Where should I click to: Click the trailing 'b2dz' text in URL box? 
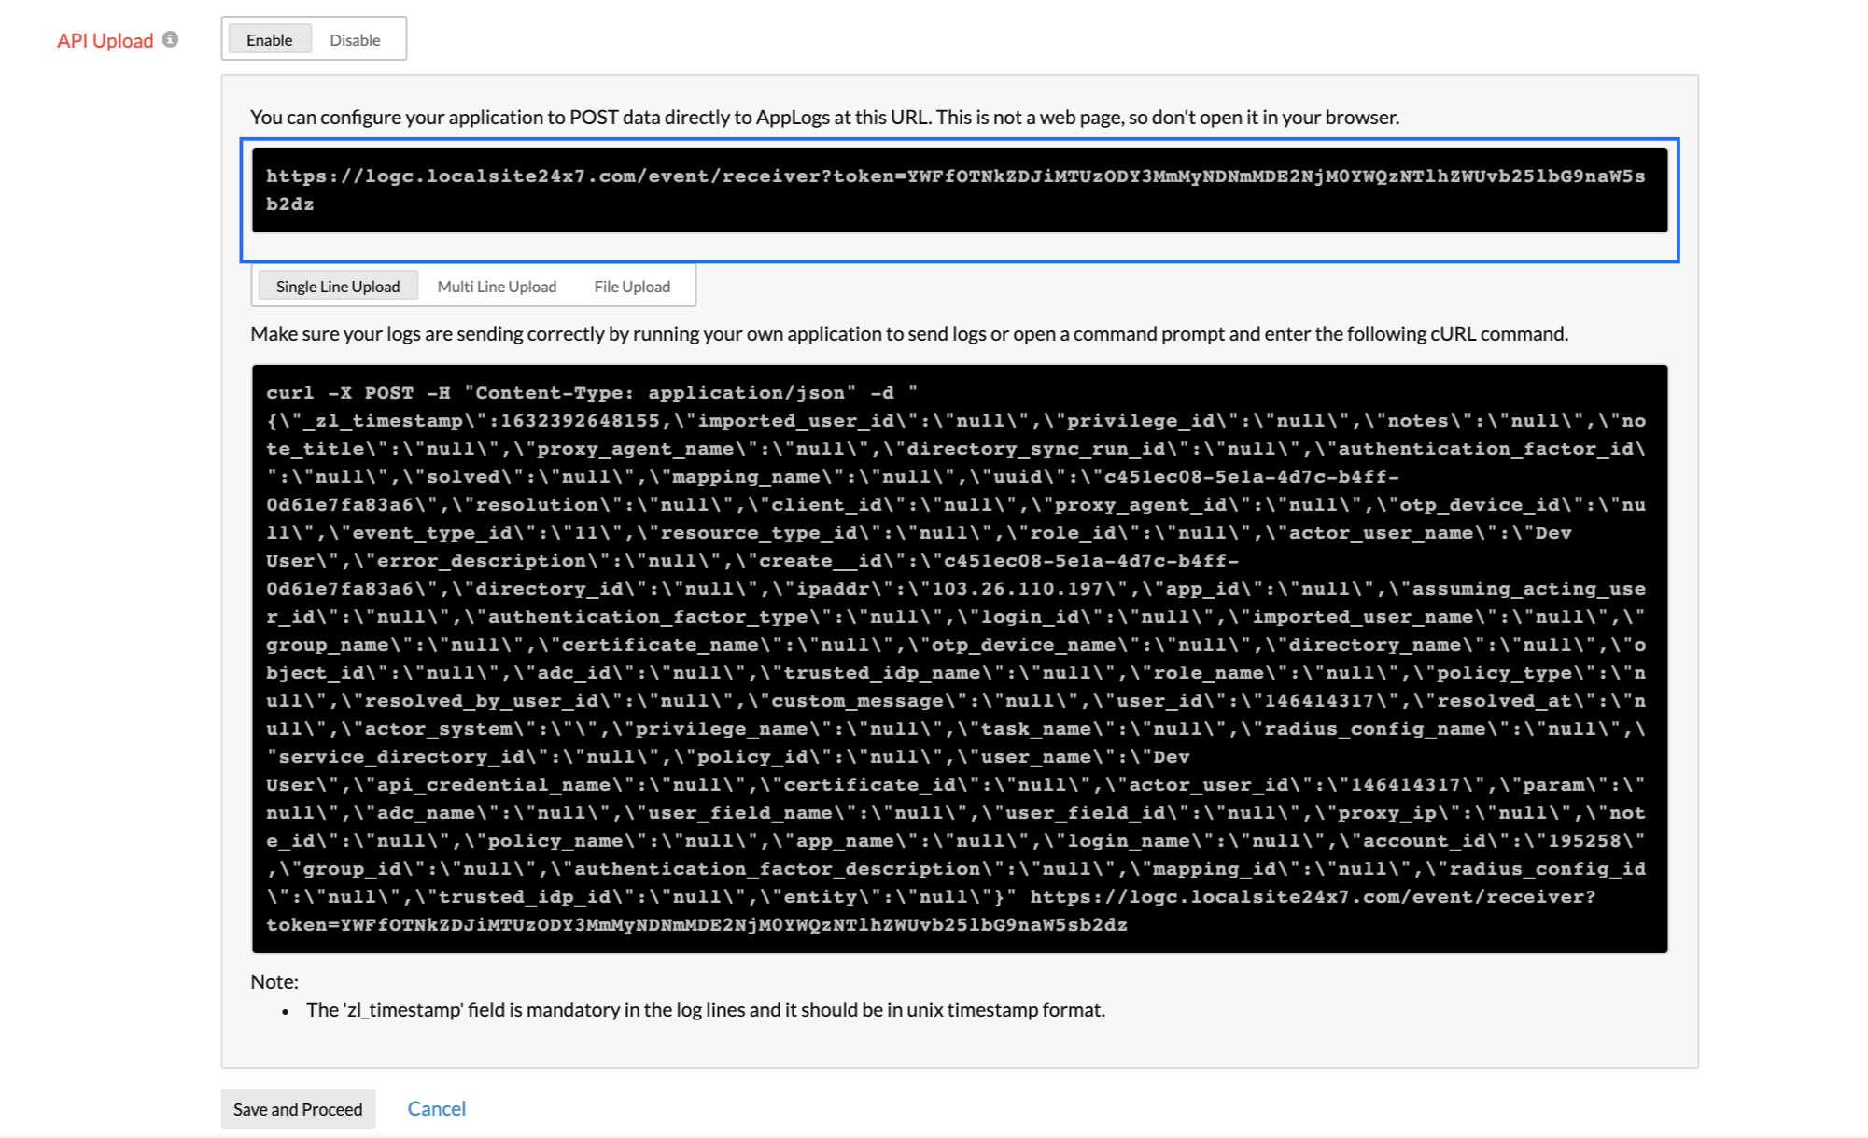pos(289,204)
